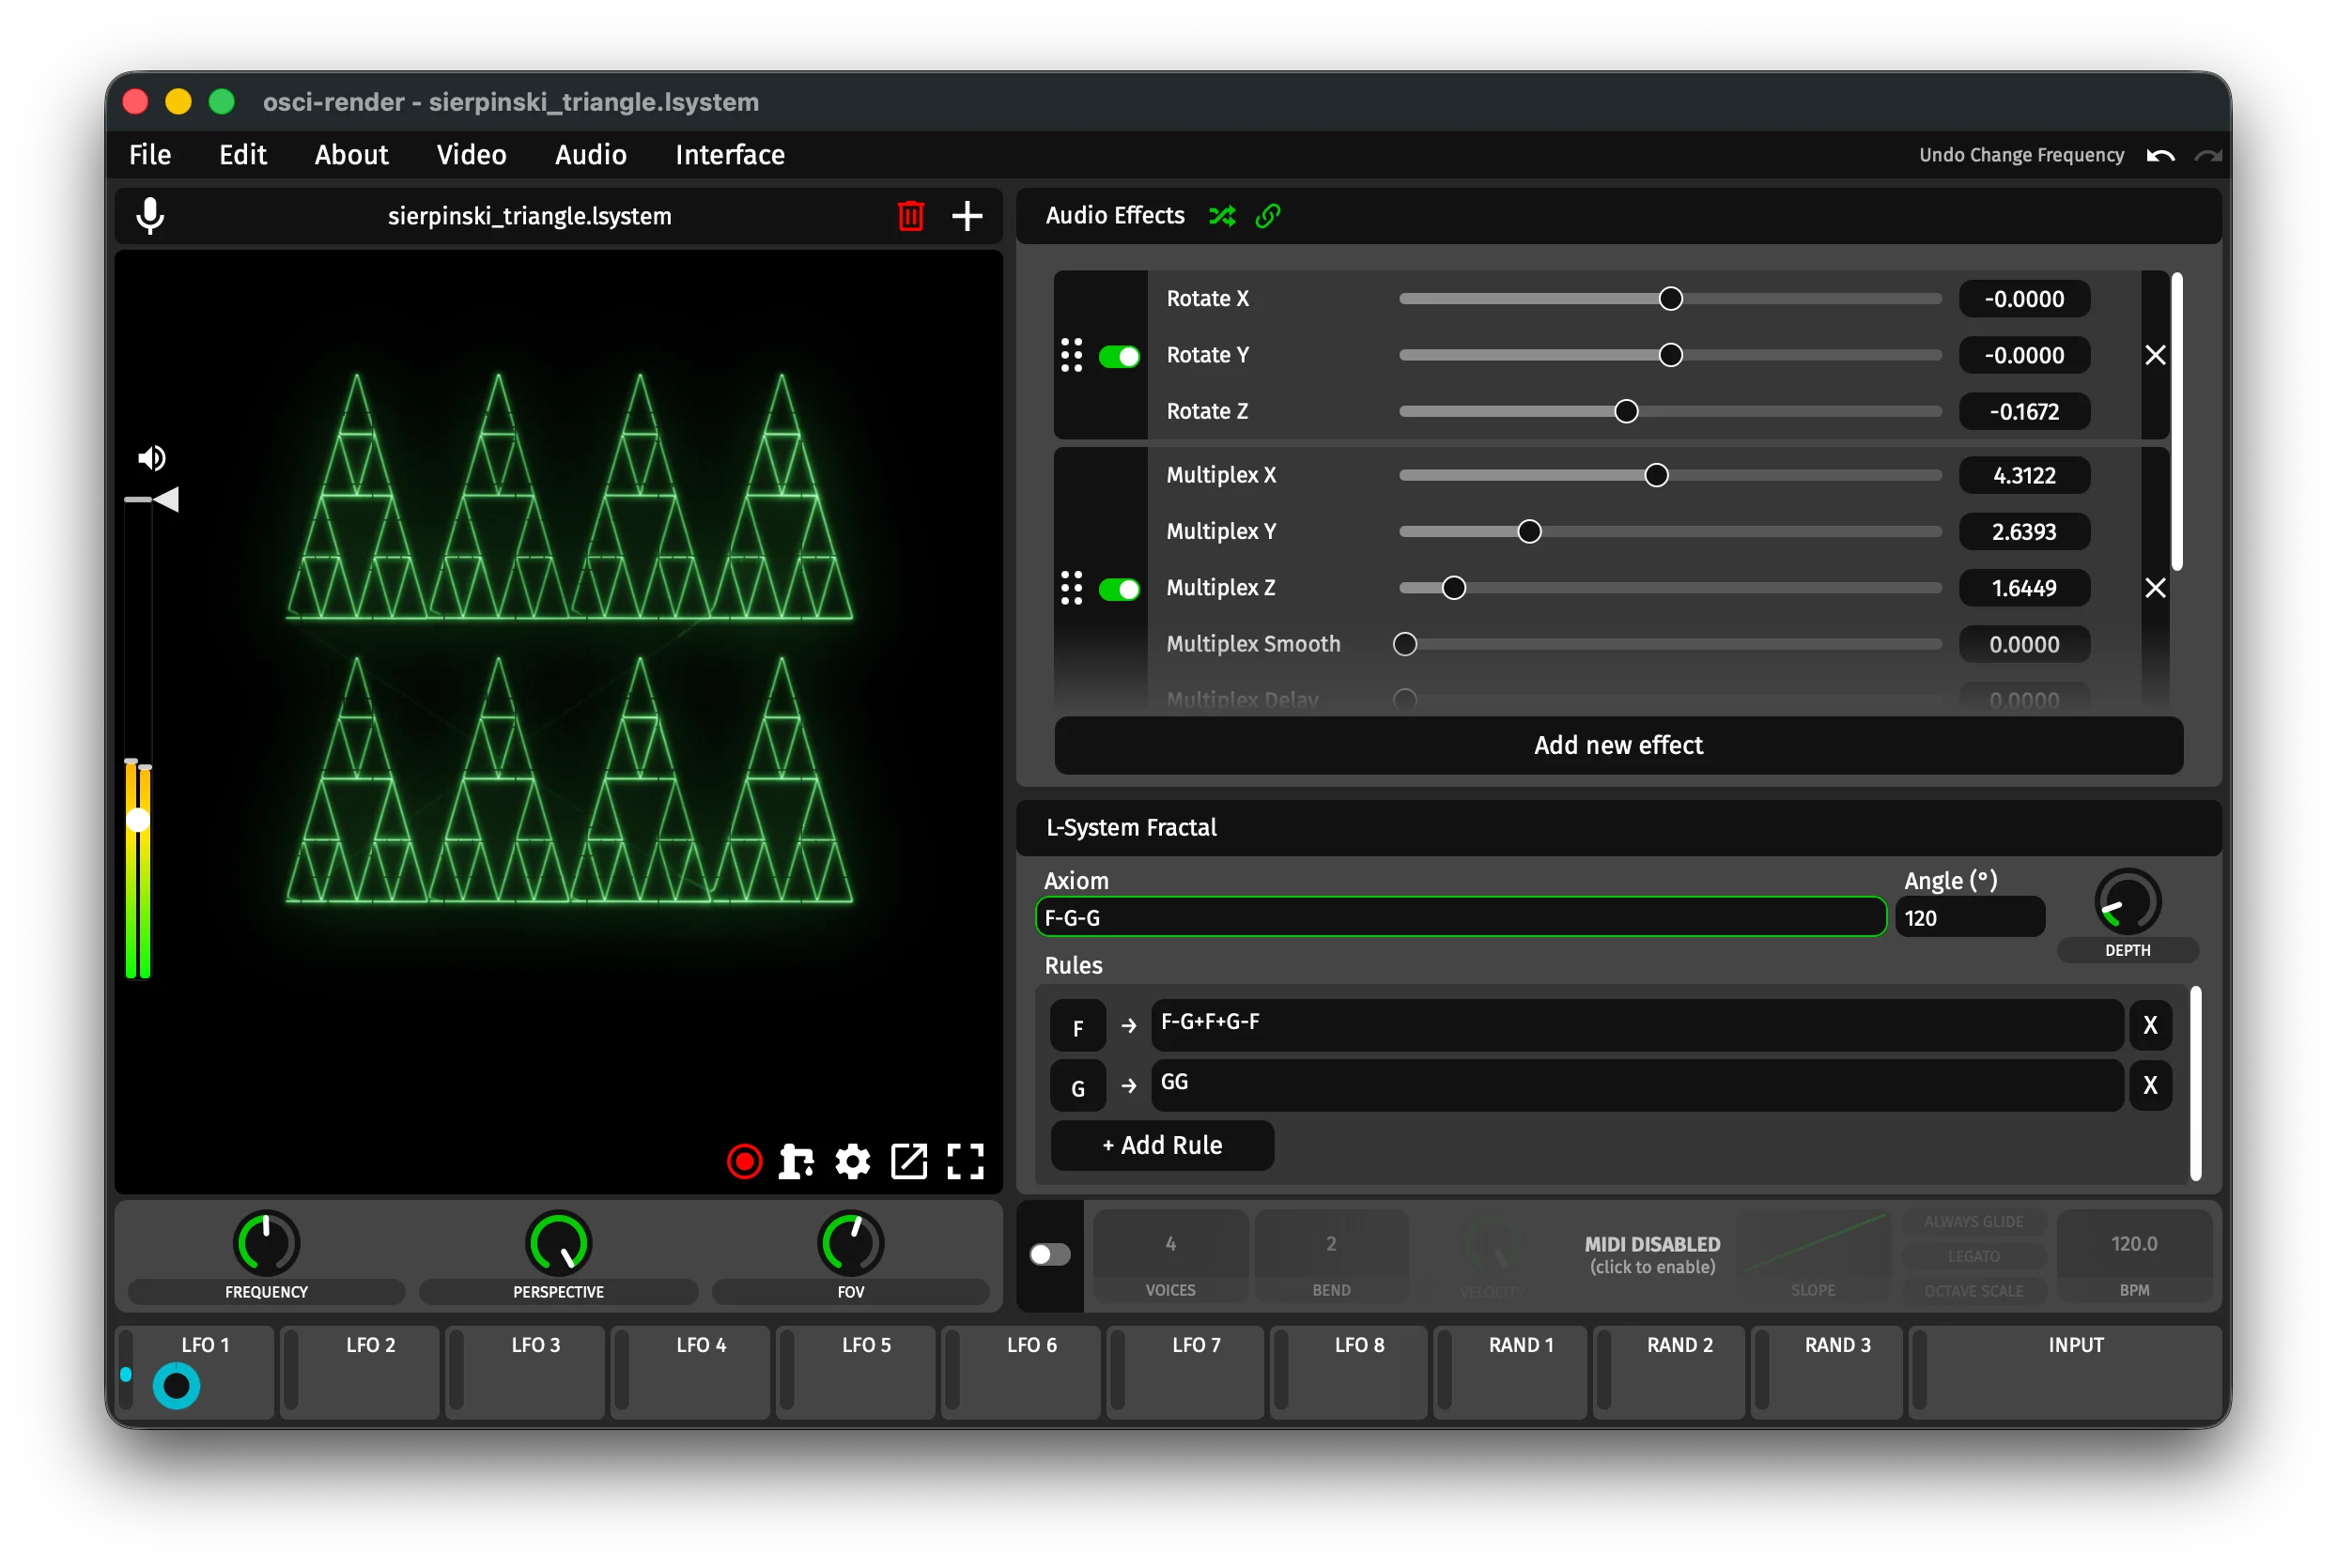Delete the F rule with X
Image resolution: width=2337 pixels, height=1568 pixels.
(2150, 1025)
